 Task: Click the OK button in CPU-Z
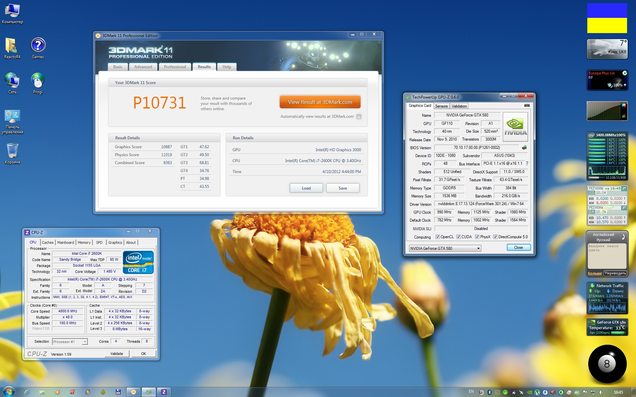pos(144,354)
